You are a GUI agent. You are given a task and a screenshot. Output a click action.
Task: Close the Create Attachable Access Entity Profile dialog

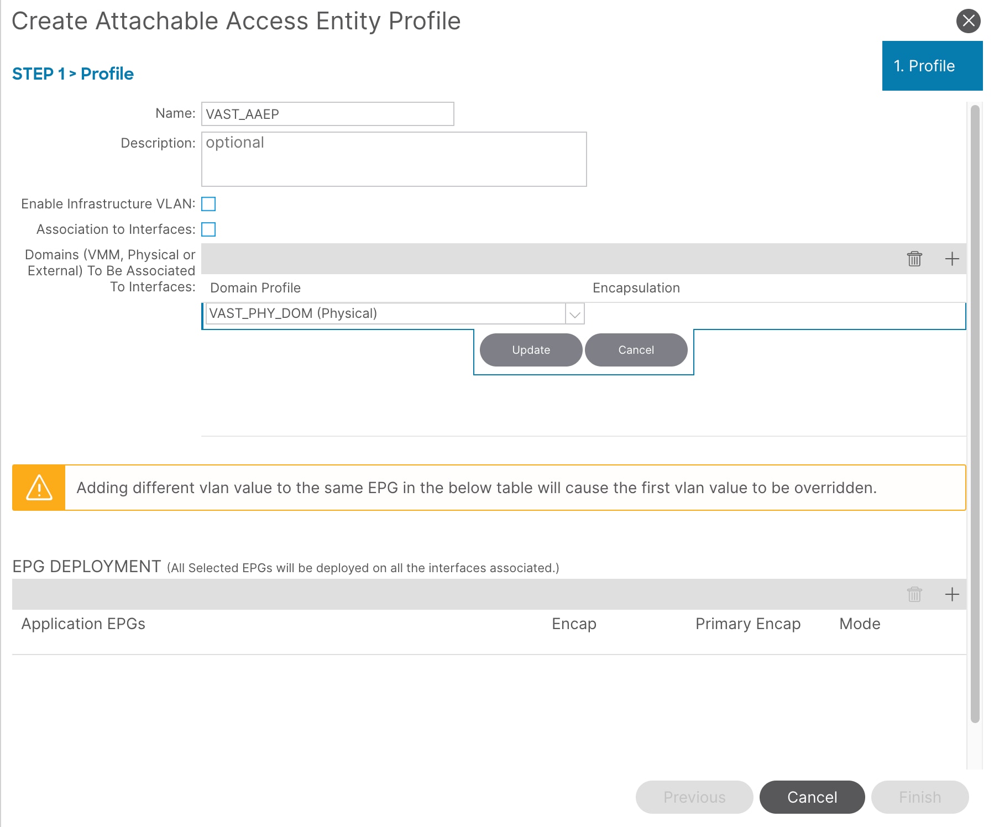click(x=968, y=21)
